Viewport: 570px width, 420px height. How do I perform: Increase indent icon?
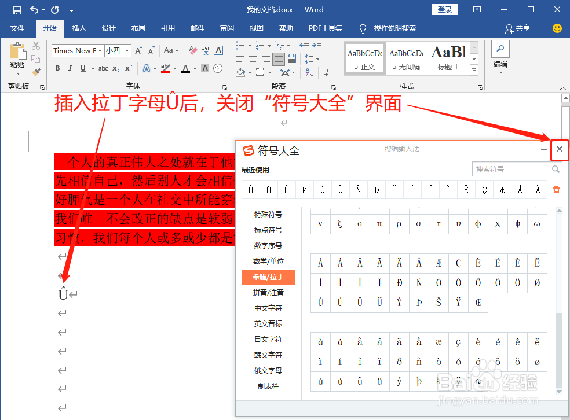[x=317, y=45]
